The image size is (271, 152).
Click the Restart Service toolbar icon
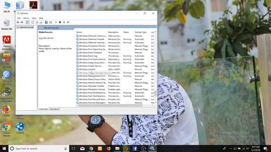pos(68,22)
